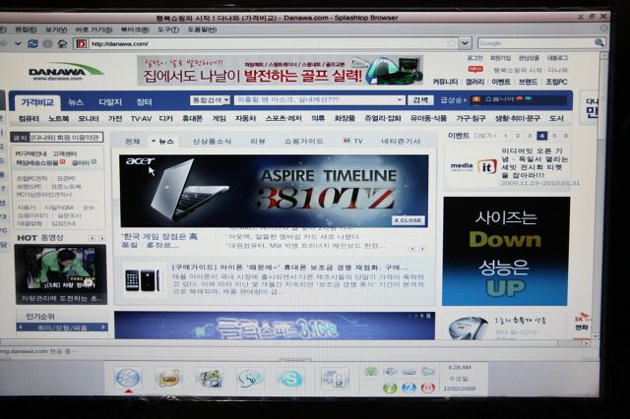The height and width of the screenshot is (419, 630).
Task: Open the 컴퓨터 category link
Action: click(x=29, y=118)
